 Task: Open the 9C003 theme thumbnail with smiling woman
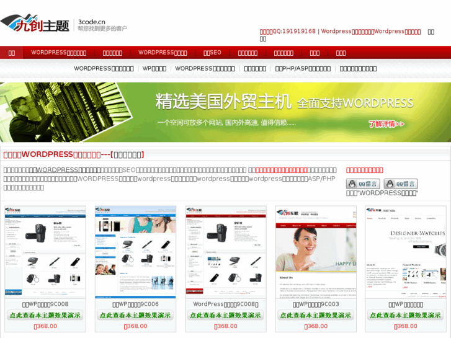point(316,252)
